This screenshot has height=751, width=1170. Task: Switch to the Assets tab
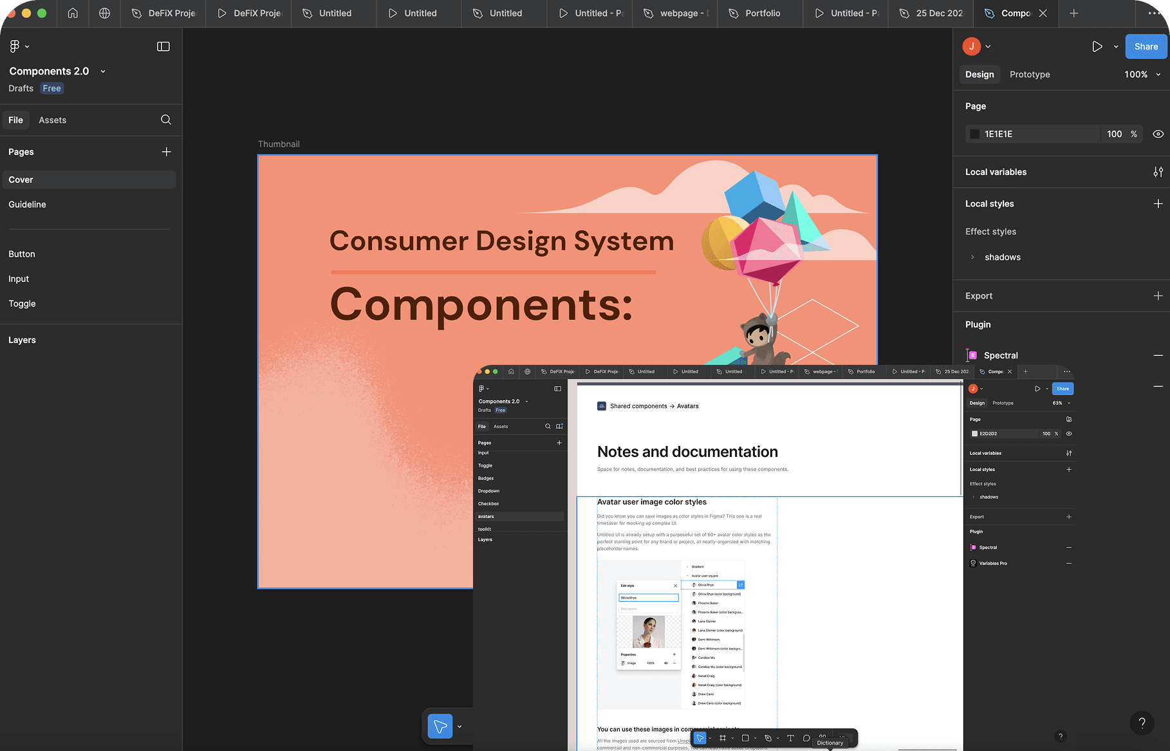click(x=52, y=120)
